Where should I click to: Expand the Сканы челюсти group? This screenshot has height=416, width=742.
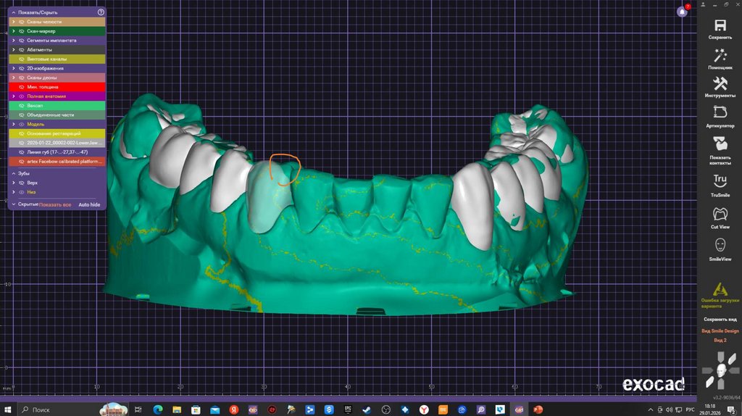pos(14,22)
